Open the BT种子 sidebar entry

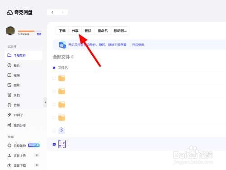coord(15,115)
